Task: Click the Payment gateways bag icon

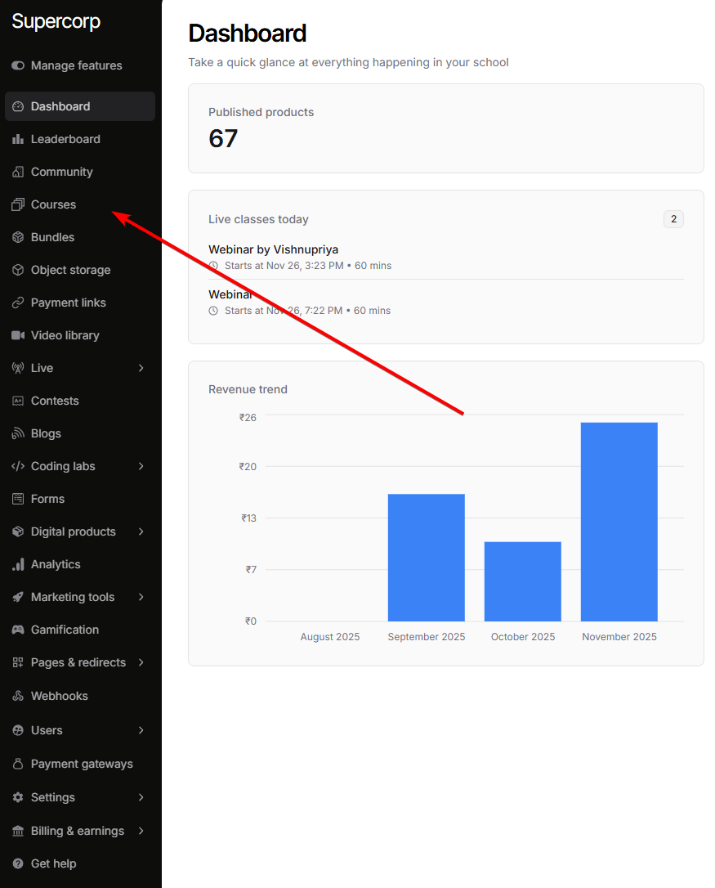Action: [18, 764]
